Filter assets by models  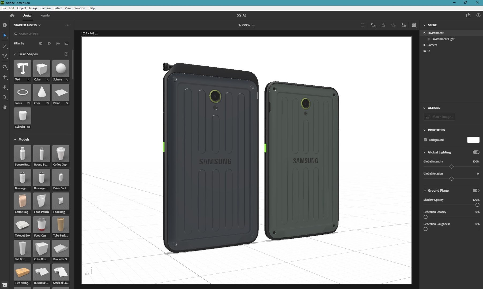41,43
